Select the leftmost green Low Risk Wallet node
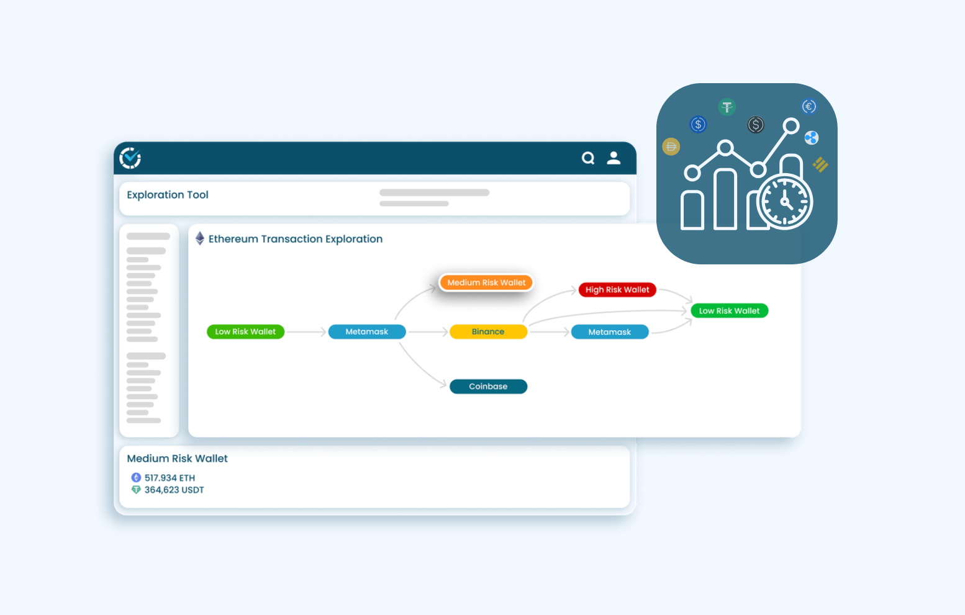 [x=245, y=332]
